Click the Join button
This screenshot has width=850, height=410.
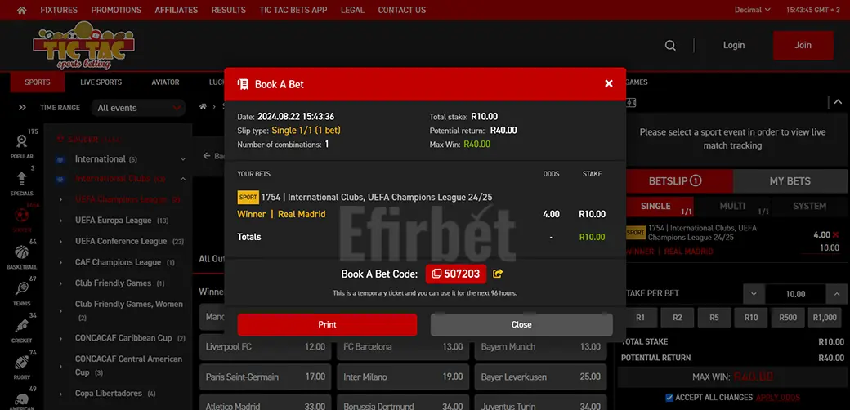click(x=803, y=46)
